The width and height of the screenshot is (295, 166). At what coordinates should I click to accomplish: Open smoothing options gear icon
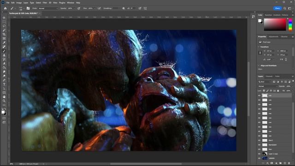pos(124,8)
